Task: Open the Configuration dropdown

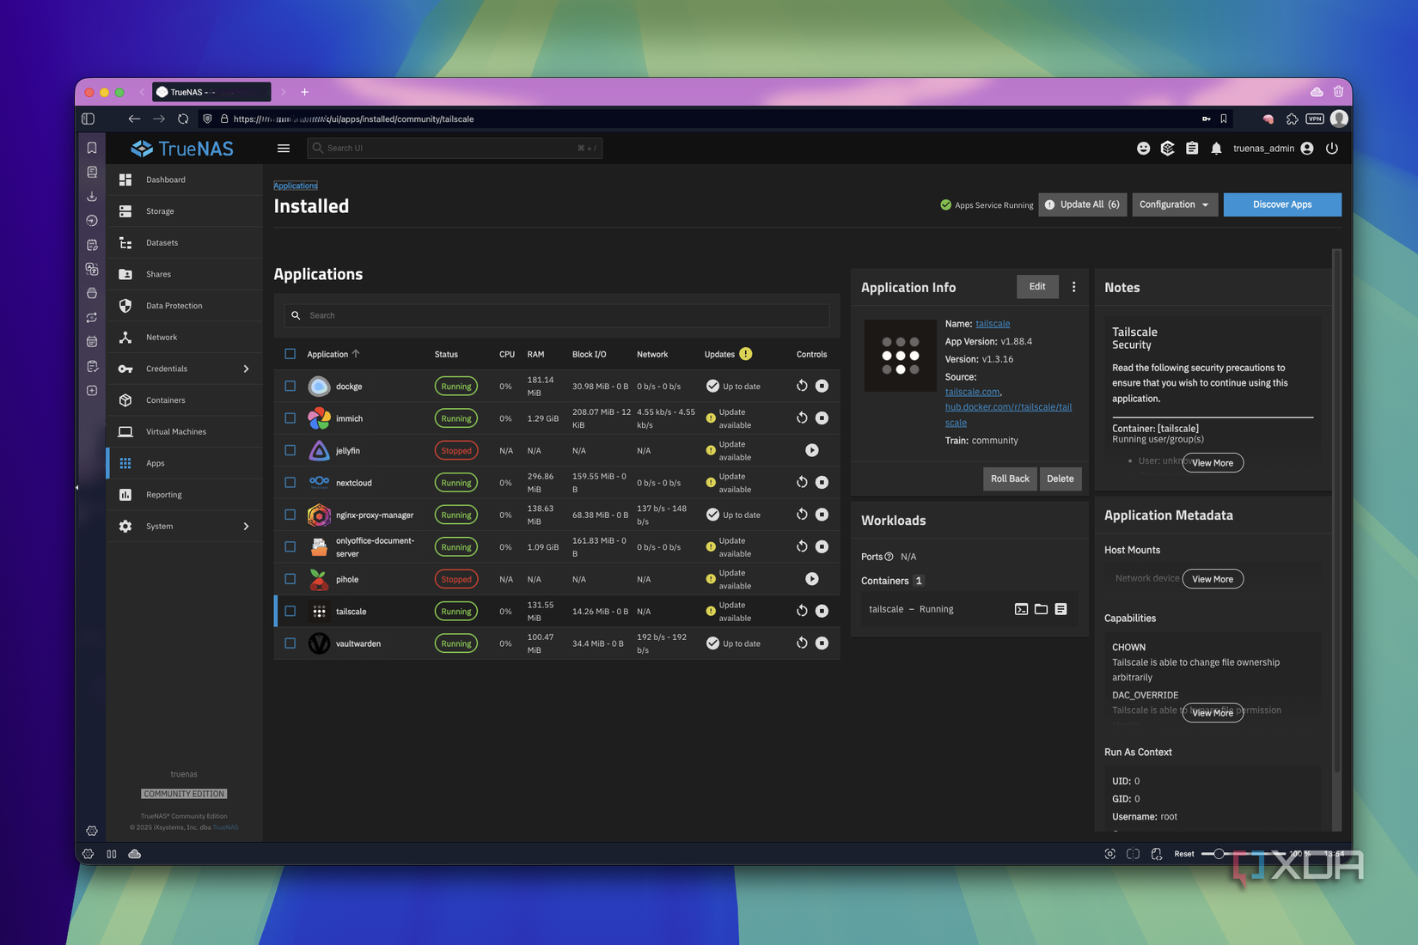Action: click(x=1174, y=204)
